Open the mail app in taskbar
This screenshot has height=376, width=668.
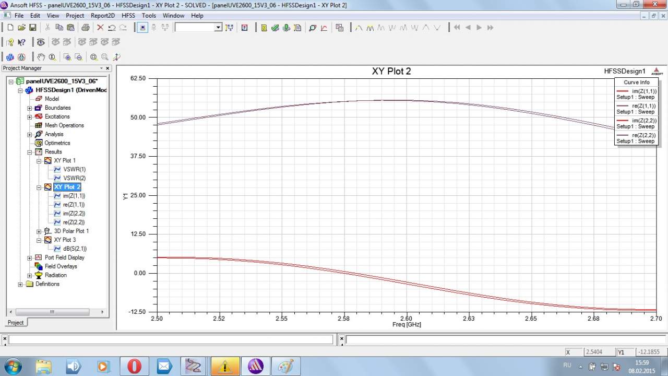click(164, 367)
